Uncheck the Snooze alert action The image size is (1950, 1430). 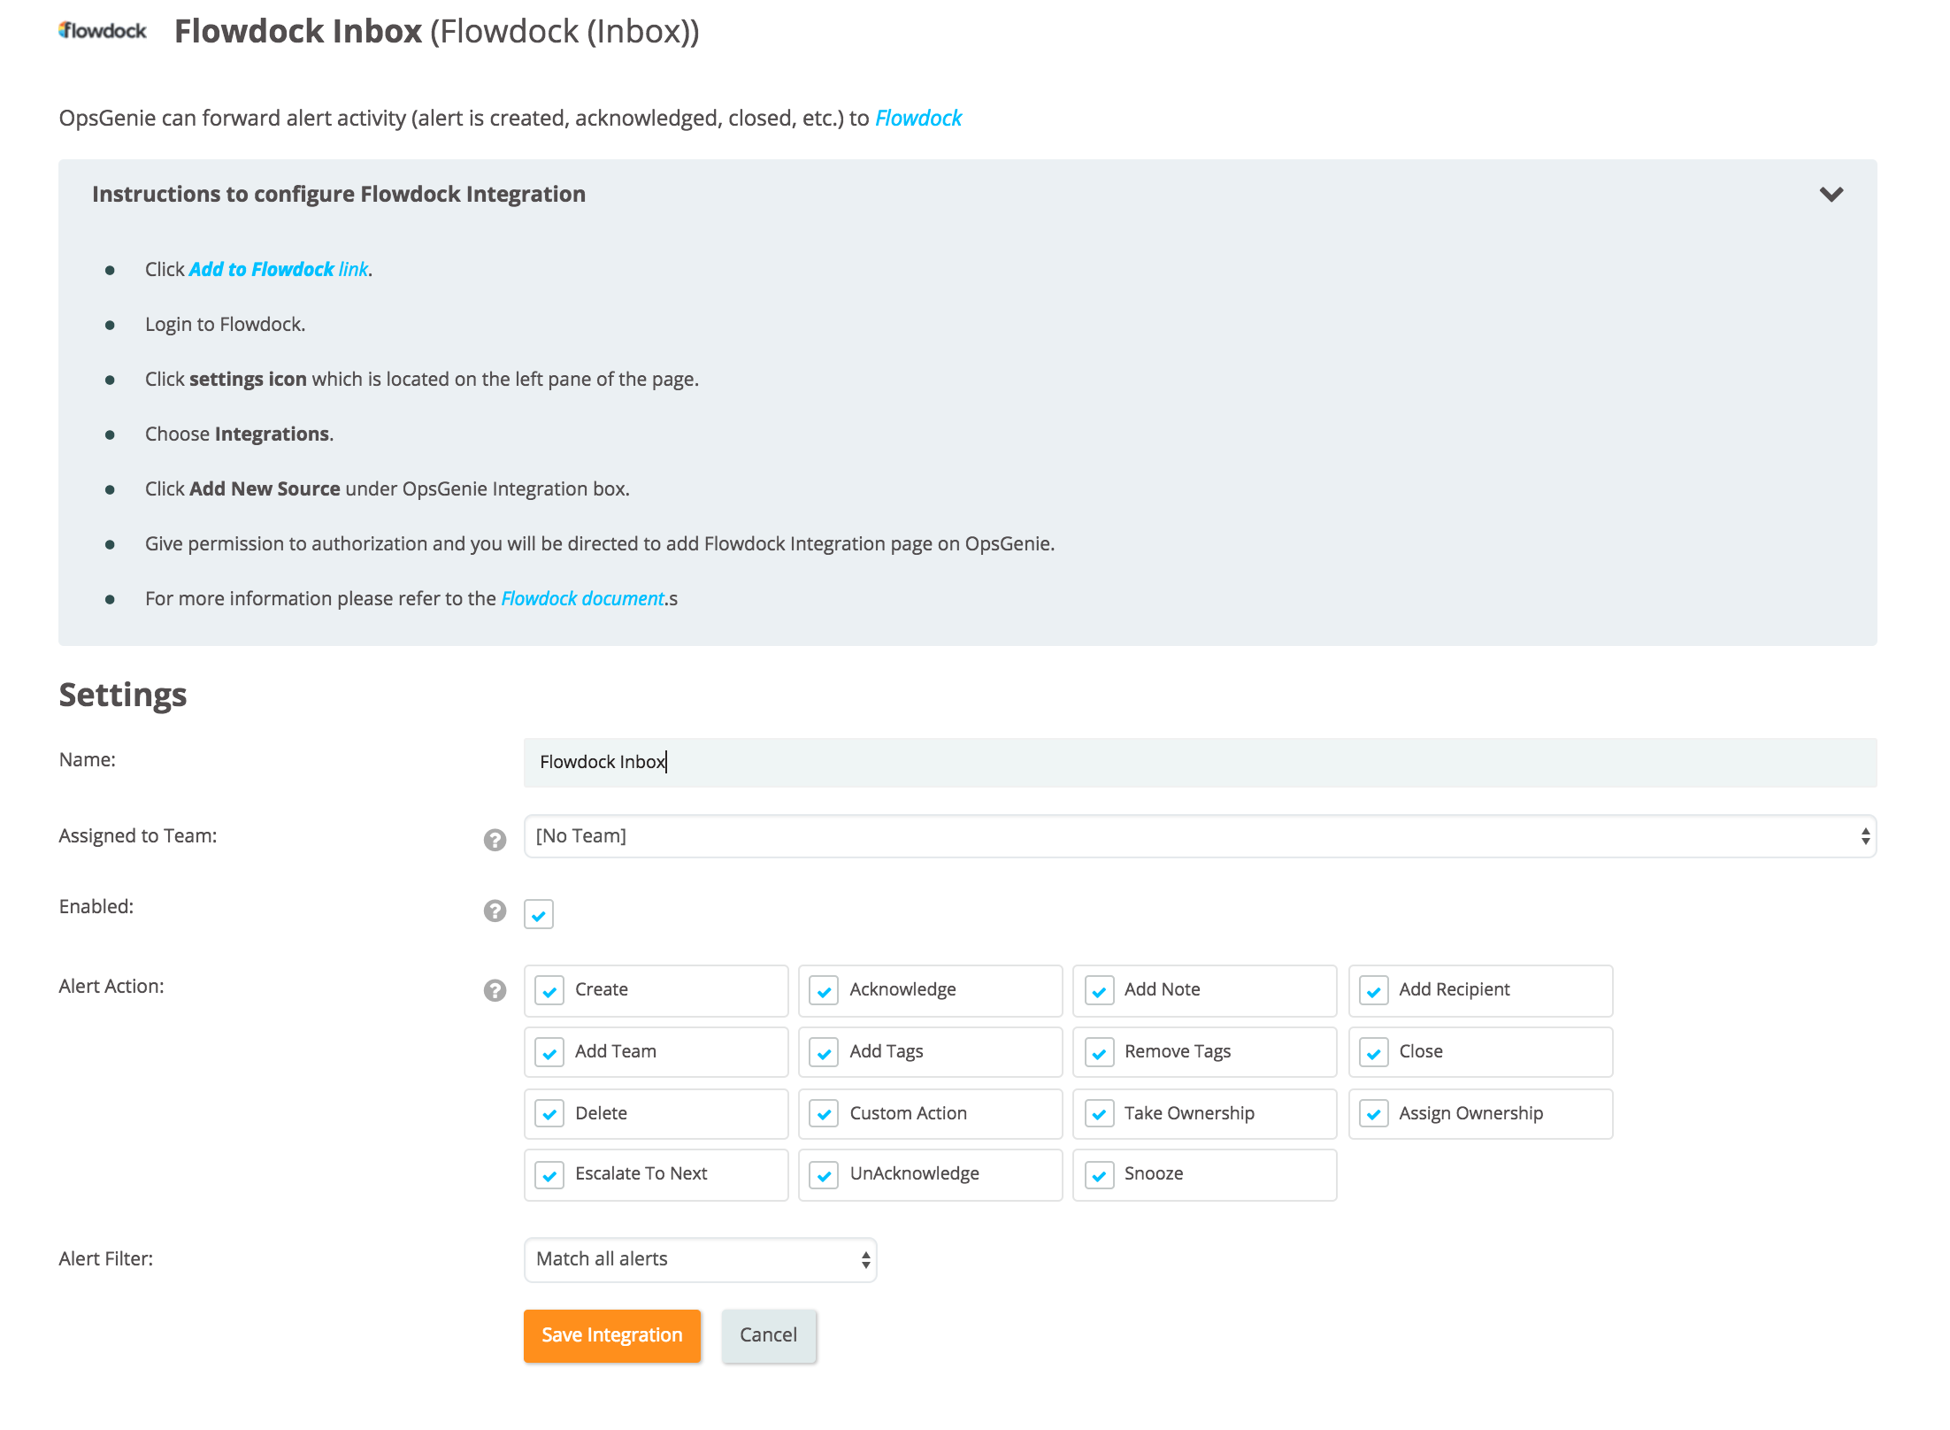(1099, 1175)
